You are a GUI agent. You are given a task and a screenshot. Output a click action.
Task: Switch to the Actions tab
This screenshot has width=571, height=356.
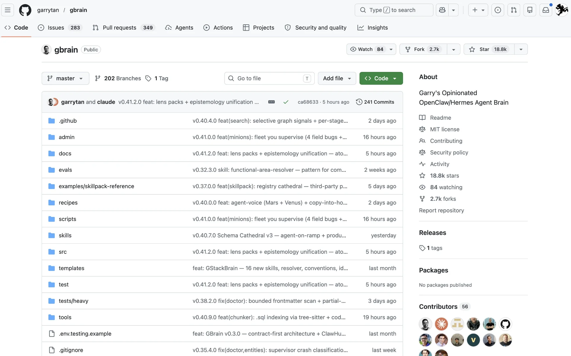point(218,28)
